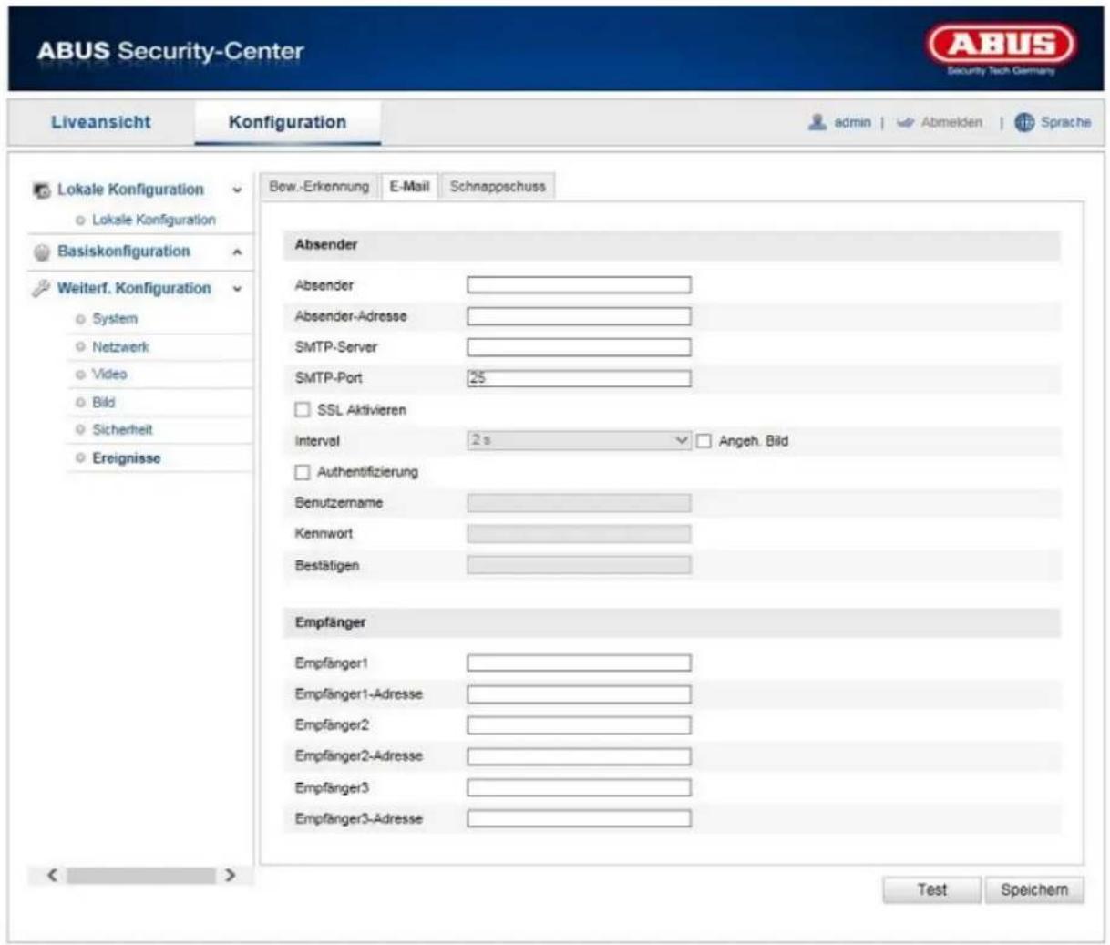Click the Absender-Adresse input field

579,316
